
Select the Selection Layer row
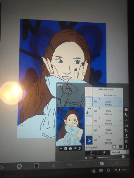pos(104,92)
